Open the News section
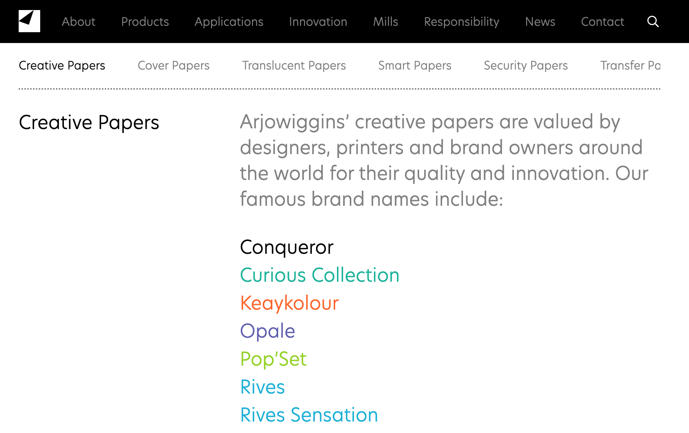The image size is (689, 433). click(x=540, y=22)
